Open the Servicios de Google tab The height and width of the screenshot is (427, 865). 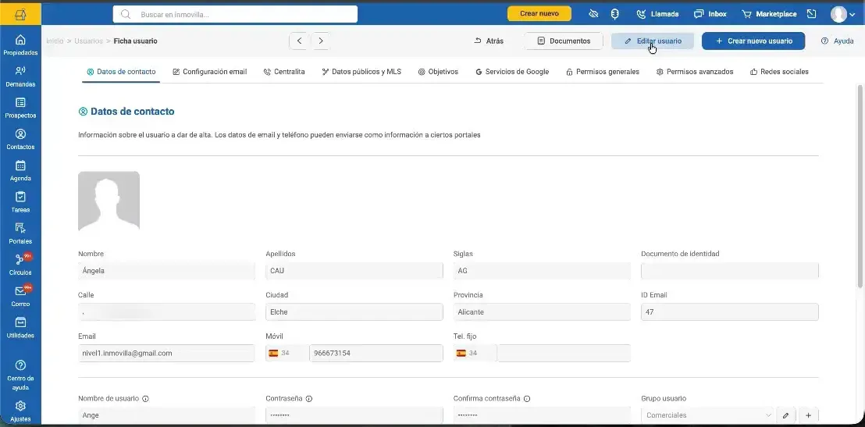click(512, 72)
